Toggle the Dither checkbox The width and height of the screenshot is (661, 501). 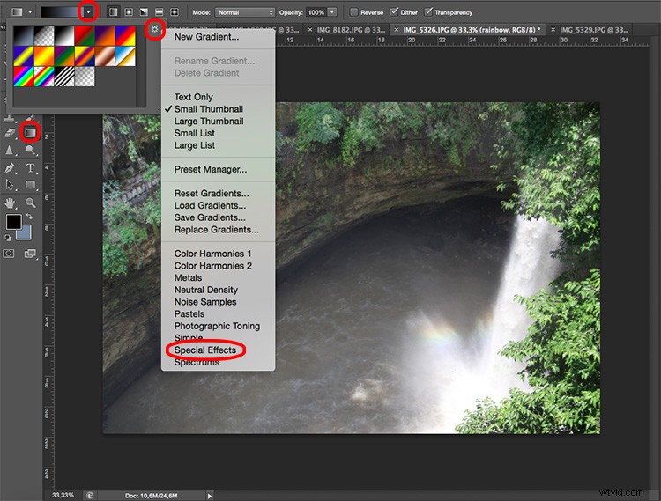tap(394, 12)
